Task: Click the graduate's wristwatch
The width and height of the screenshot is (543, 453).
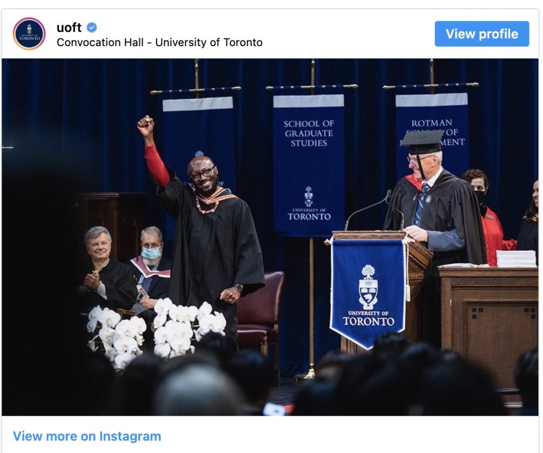Action: (239, 288)
